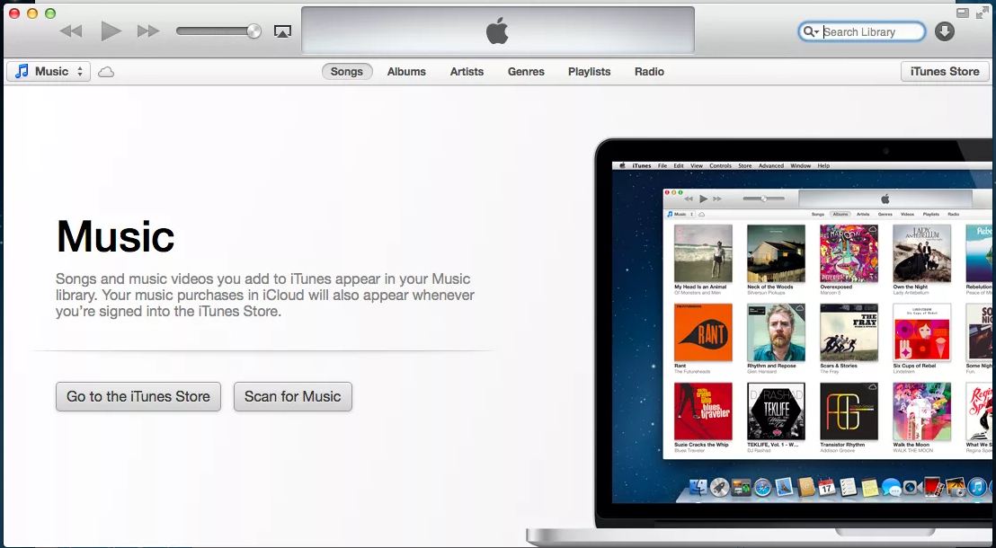Image resolution: width=996 pixels, height=548 pixels.
Task: Click the Apple logo in the display
Action: pyautogui.click(x=497, y=31)
